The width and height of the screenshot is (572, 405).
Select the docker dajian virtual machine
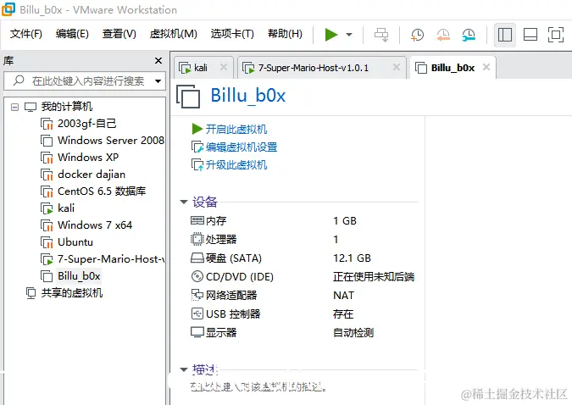coord(92,175)
